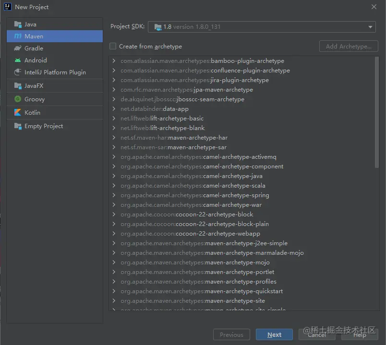Enable Create from archetype checkbox

[113, 46]
